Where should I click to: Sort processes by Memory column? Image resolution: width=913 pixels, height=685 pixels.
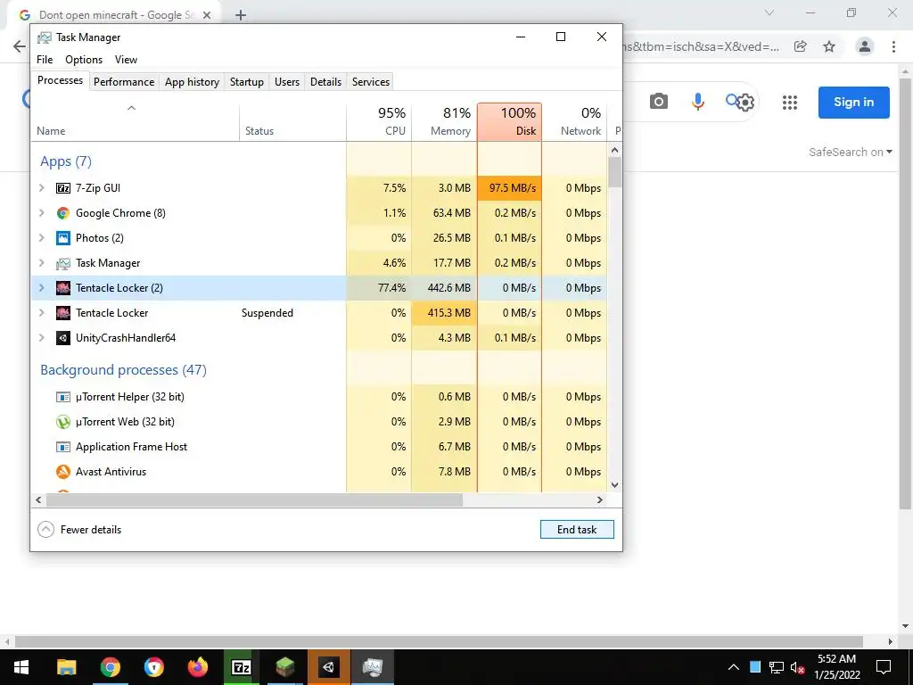[444, 121]
